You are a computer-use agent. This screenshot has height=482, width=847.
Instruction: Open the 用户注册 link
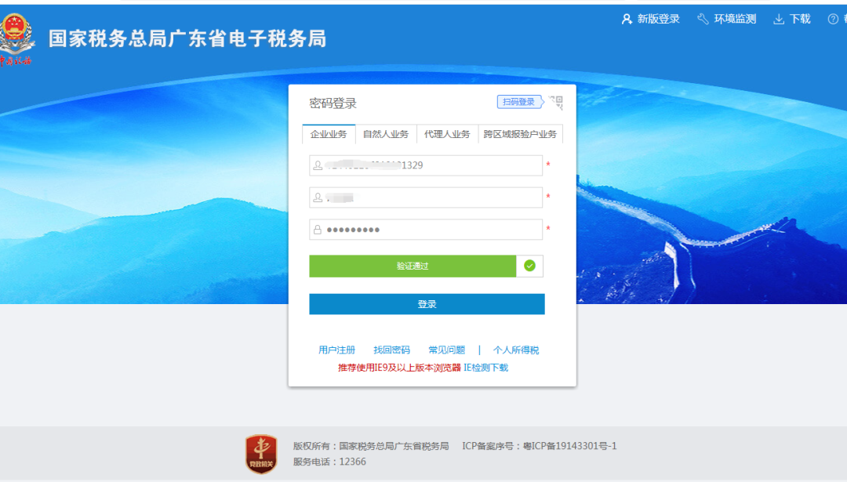click(337, 350)
